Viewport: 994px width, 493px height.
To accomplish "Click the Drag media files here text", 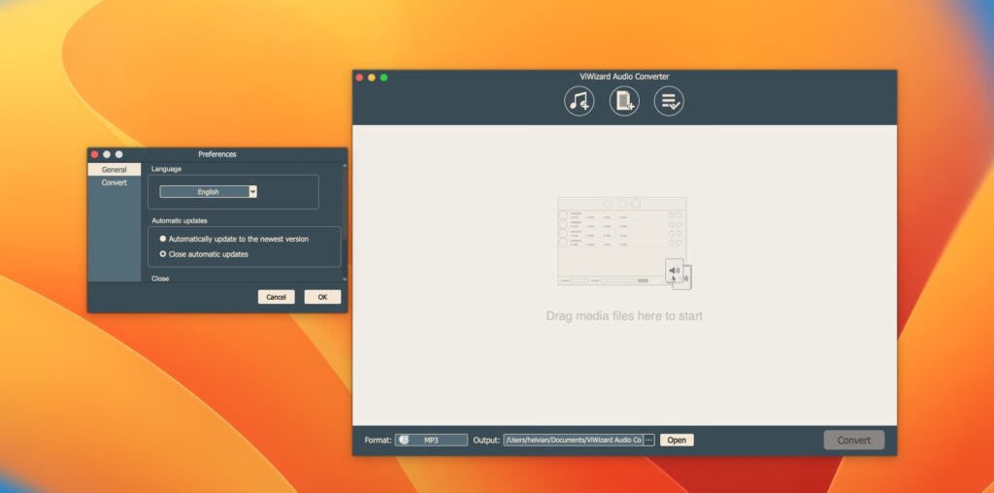I will [x=624, y=315].
